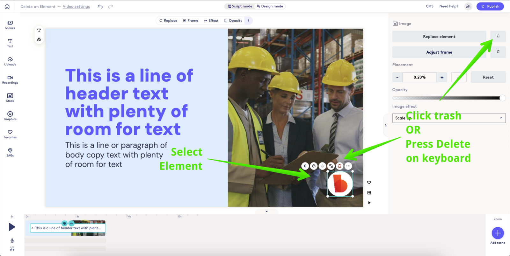Screen dimensions: 510x256
Task: Switch to Design mode
Action: tap(270, 6)
